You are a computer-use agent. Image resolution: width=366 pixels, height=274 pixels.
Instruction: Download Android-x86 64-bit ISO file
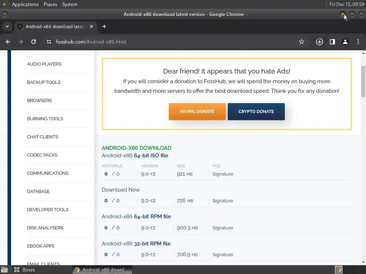pyautogui.click(x=135, y=156)
